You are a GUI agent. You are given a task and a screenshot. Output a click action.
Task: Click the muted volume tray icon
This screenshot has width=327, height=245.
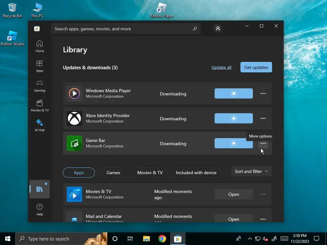[265, 239]
